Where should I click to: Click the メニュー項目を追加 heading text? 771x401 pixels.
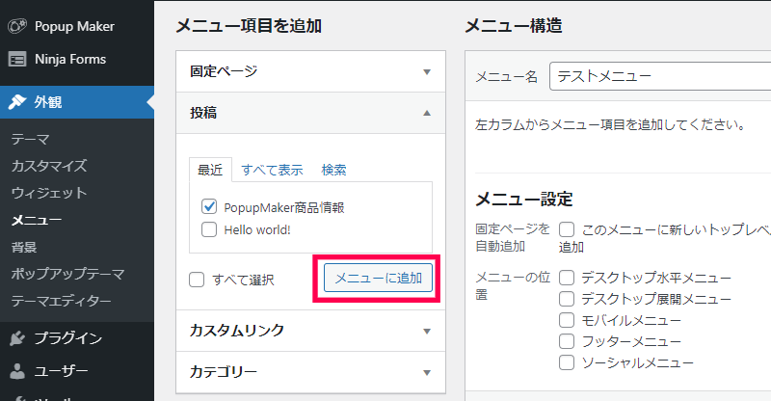click(x=249, y=26)
